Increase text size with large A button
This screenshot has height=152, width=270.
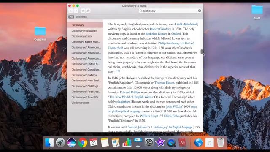click(88, 11)
